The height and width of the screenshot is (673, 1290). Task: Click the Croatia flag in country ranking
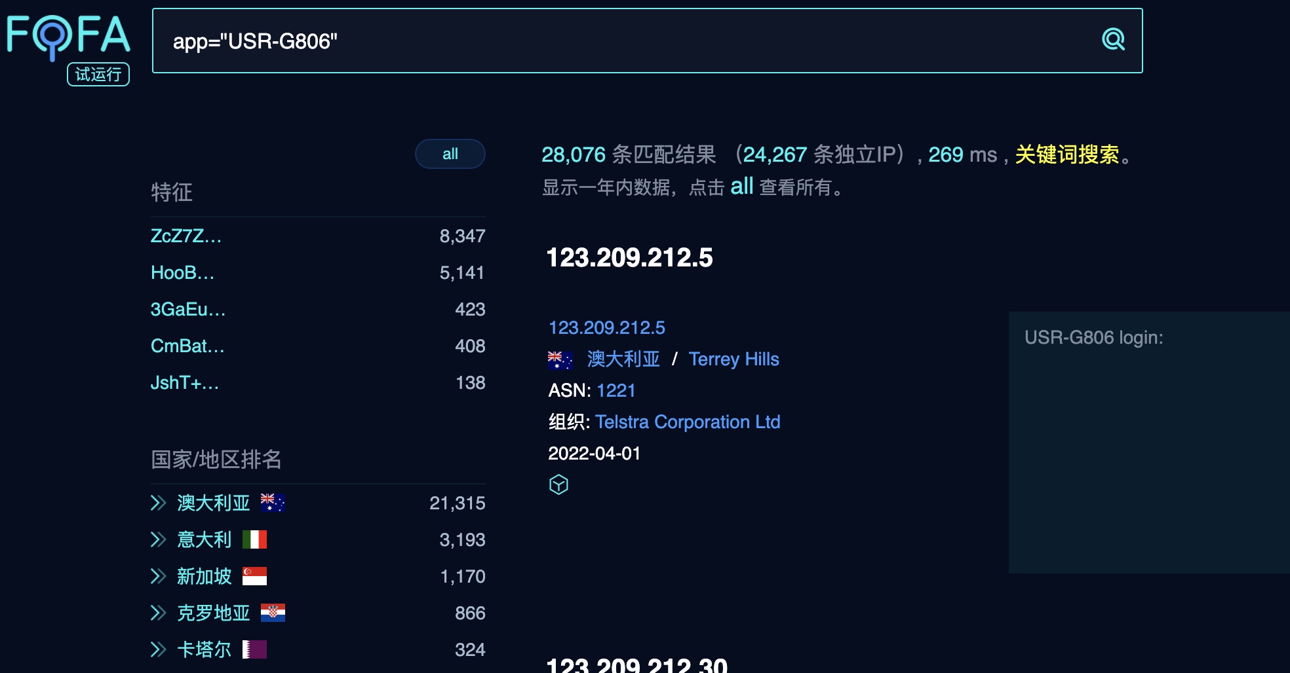tap(273, 613)
